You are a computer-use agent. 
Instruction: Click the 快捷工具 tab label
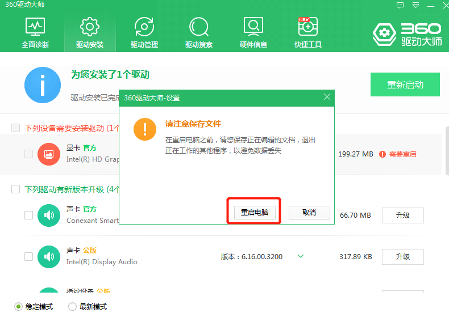coord(308,45)
